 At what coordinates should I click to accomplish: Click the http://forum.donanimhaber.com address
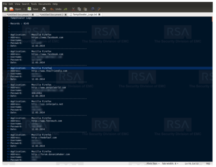51,154
